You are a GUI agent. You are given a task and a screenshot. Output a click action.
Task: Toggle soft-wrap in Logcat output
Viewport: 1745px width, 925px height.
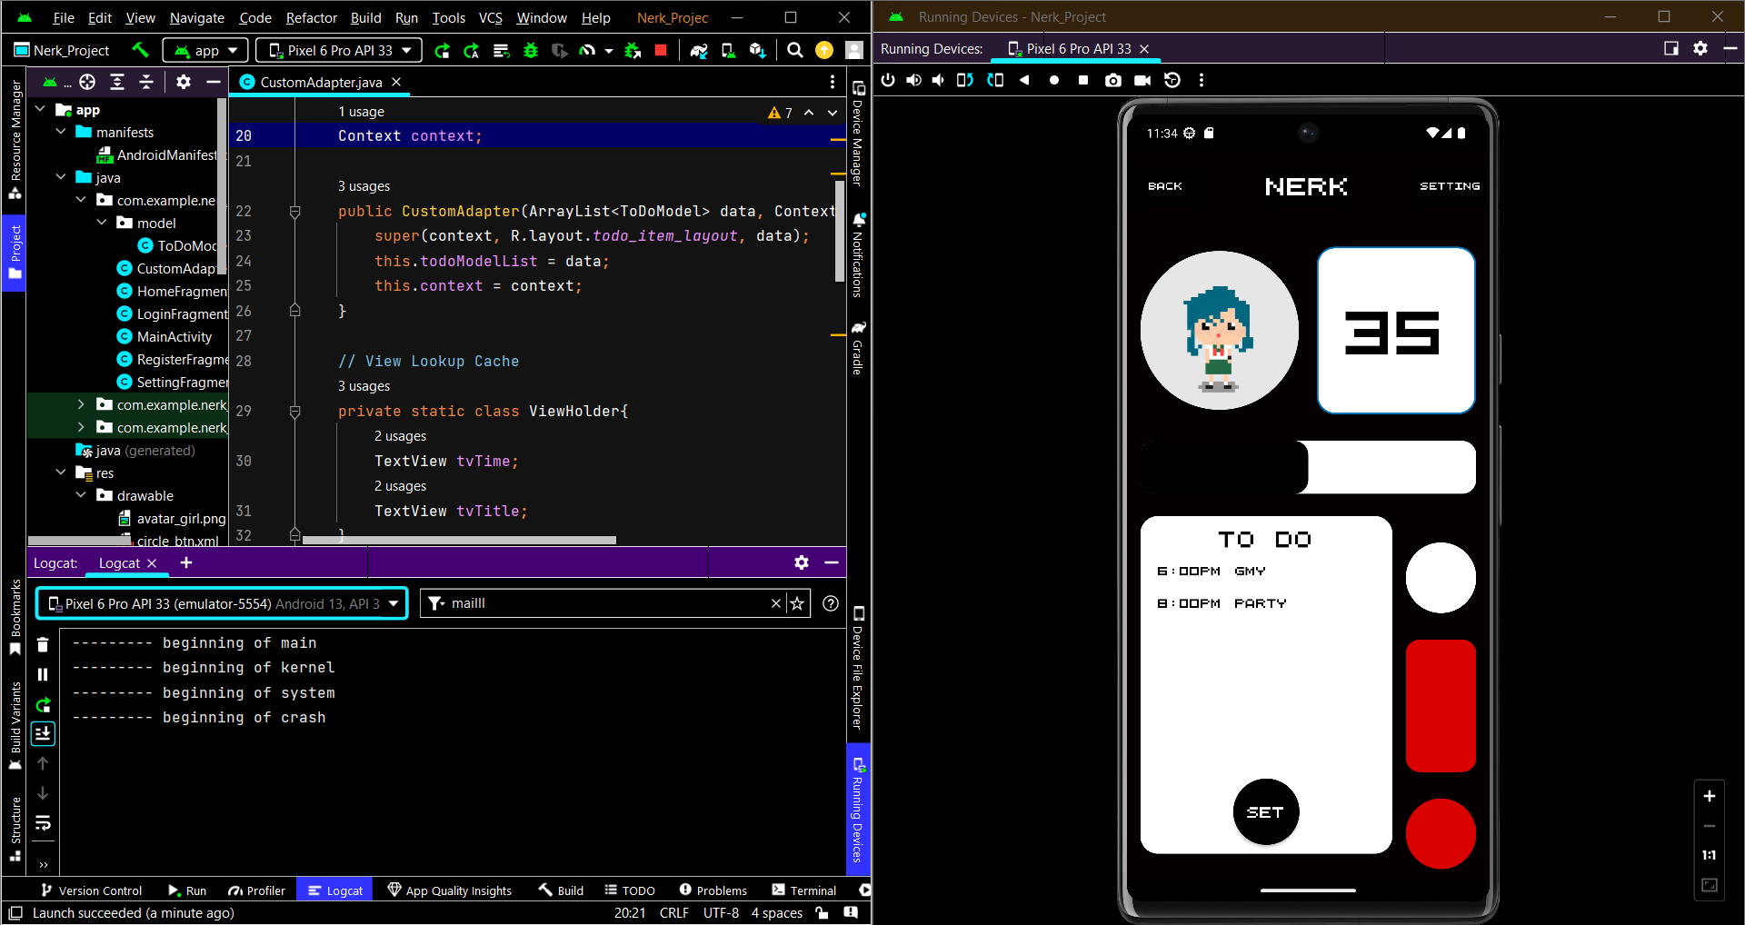[43, 825]
